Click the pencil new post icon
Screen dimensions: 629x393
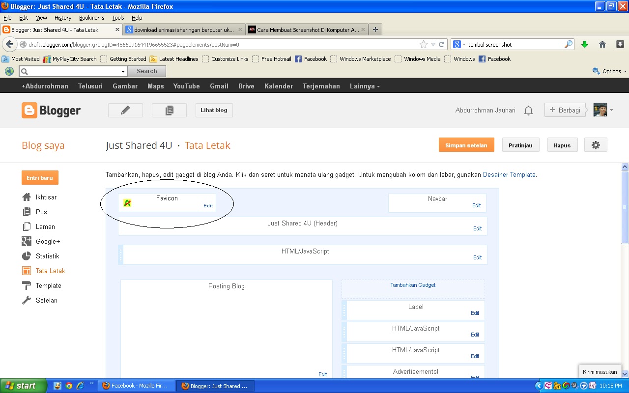pyautogui.click(x=125, y=110)
